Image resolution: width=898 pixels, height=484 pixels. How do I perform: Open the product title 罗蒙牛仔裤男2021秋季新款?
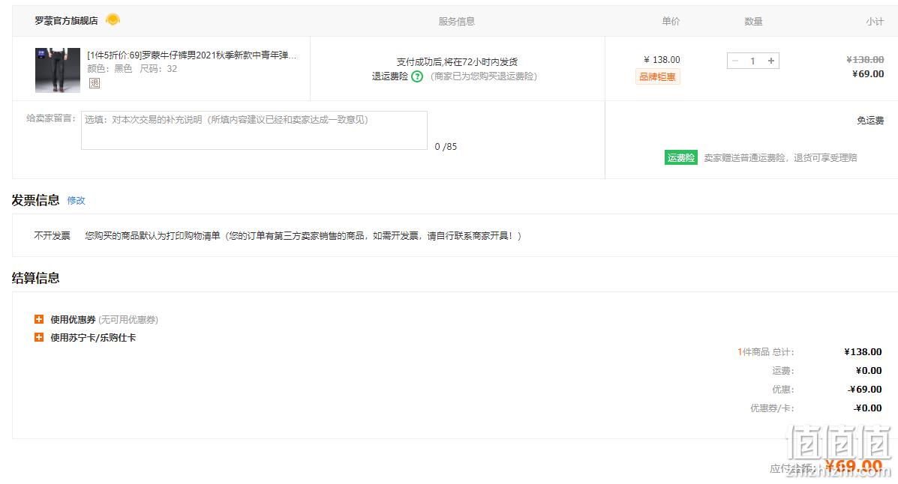point(192,55)
